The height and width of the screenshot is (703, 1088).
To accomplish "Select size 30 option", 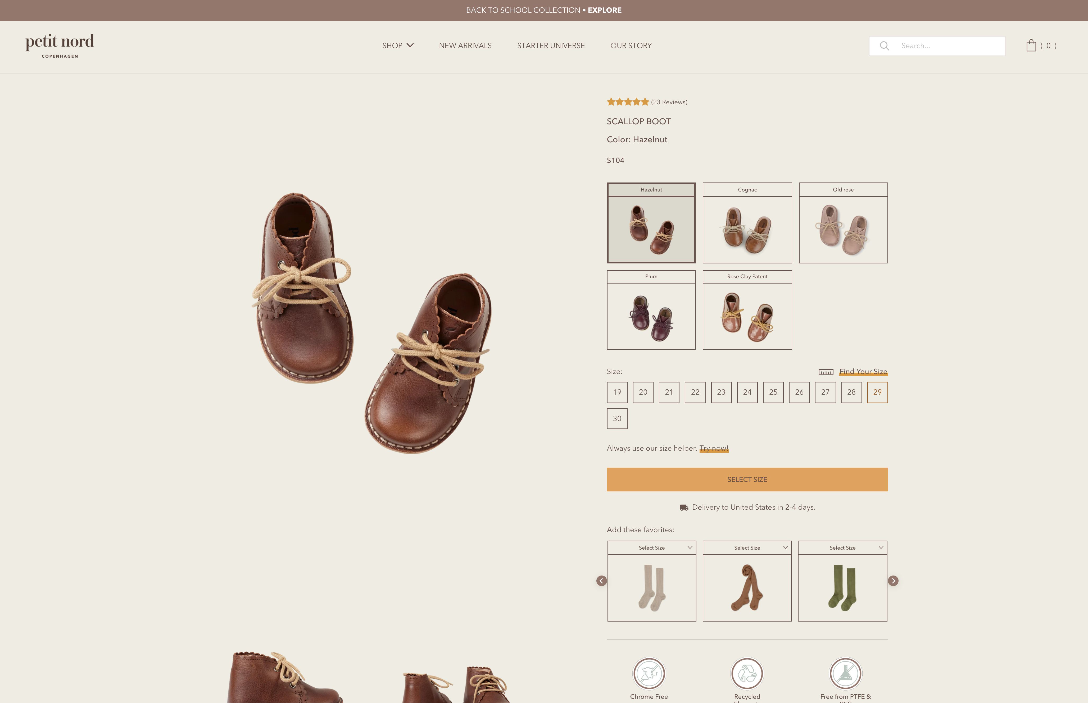I will pos(617,418).
